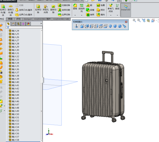Click the 镜向 mirror command
159x142 pixels.
point(101,15)
